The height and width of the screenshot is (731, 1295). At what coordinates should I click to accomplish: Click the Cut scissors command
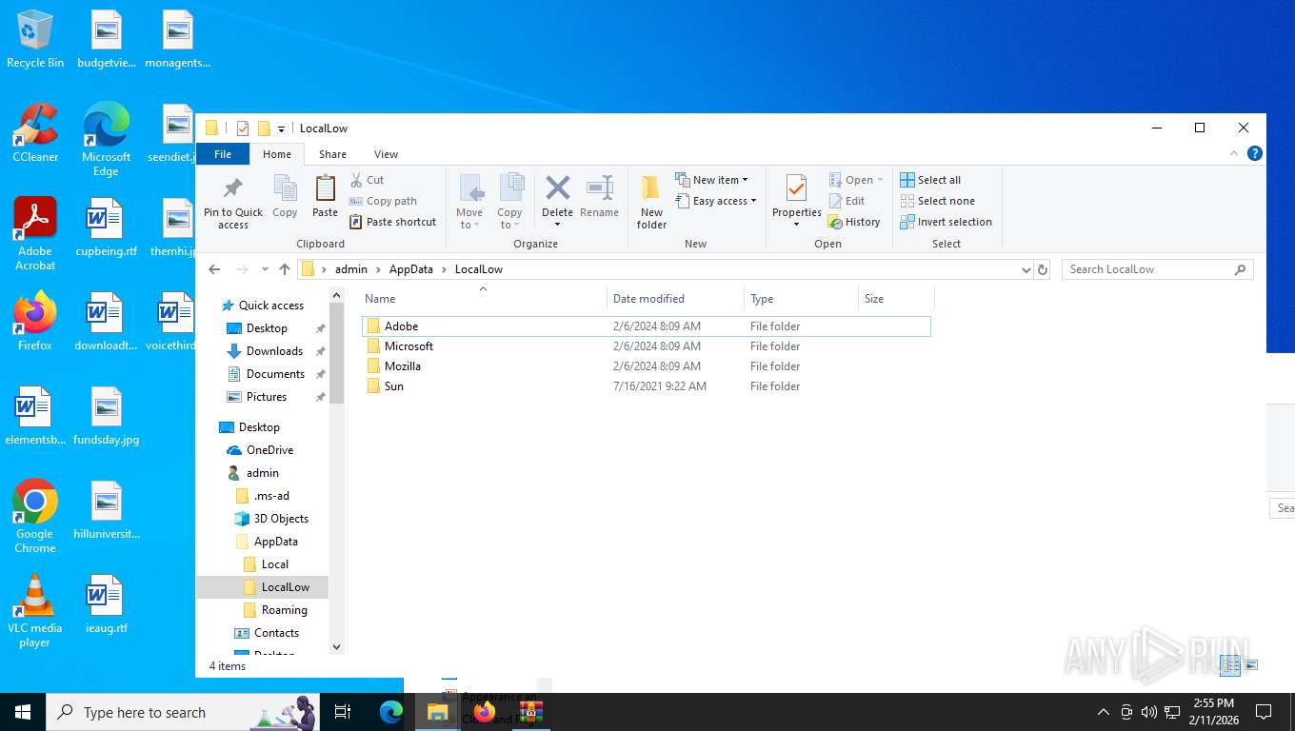click(x=367, y=180)
